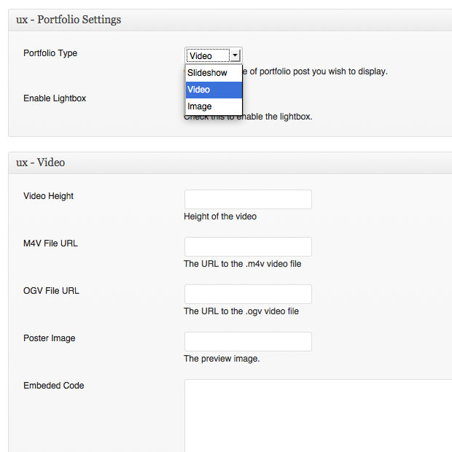Click the Video Height label
The image size is (452, 452).
point(49,196)
